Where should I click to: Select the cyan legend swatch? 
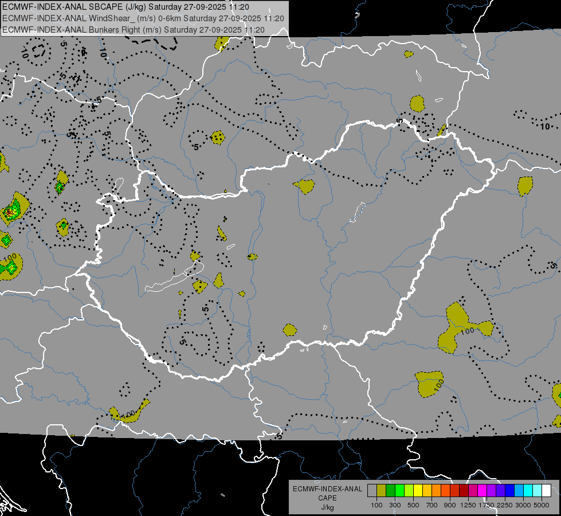click(528, 491)
